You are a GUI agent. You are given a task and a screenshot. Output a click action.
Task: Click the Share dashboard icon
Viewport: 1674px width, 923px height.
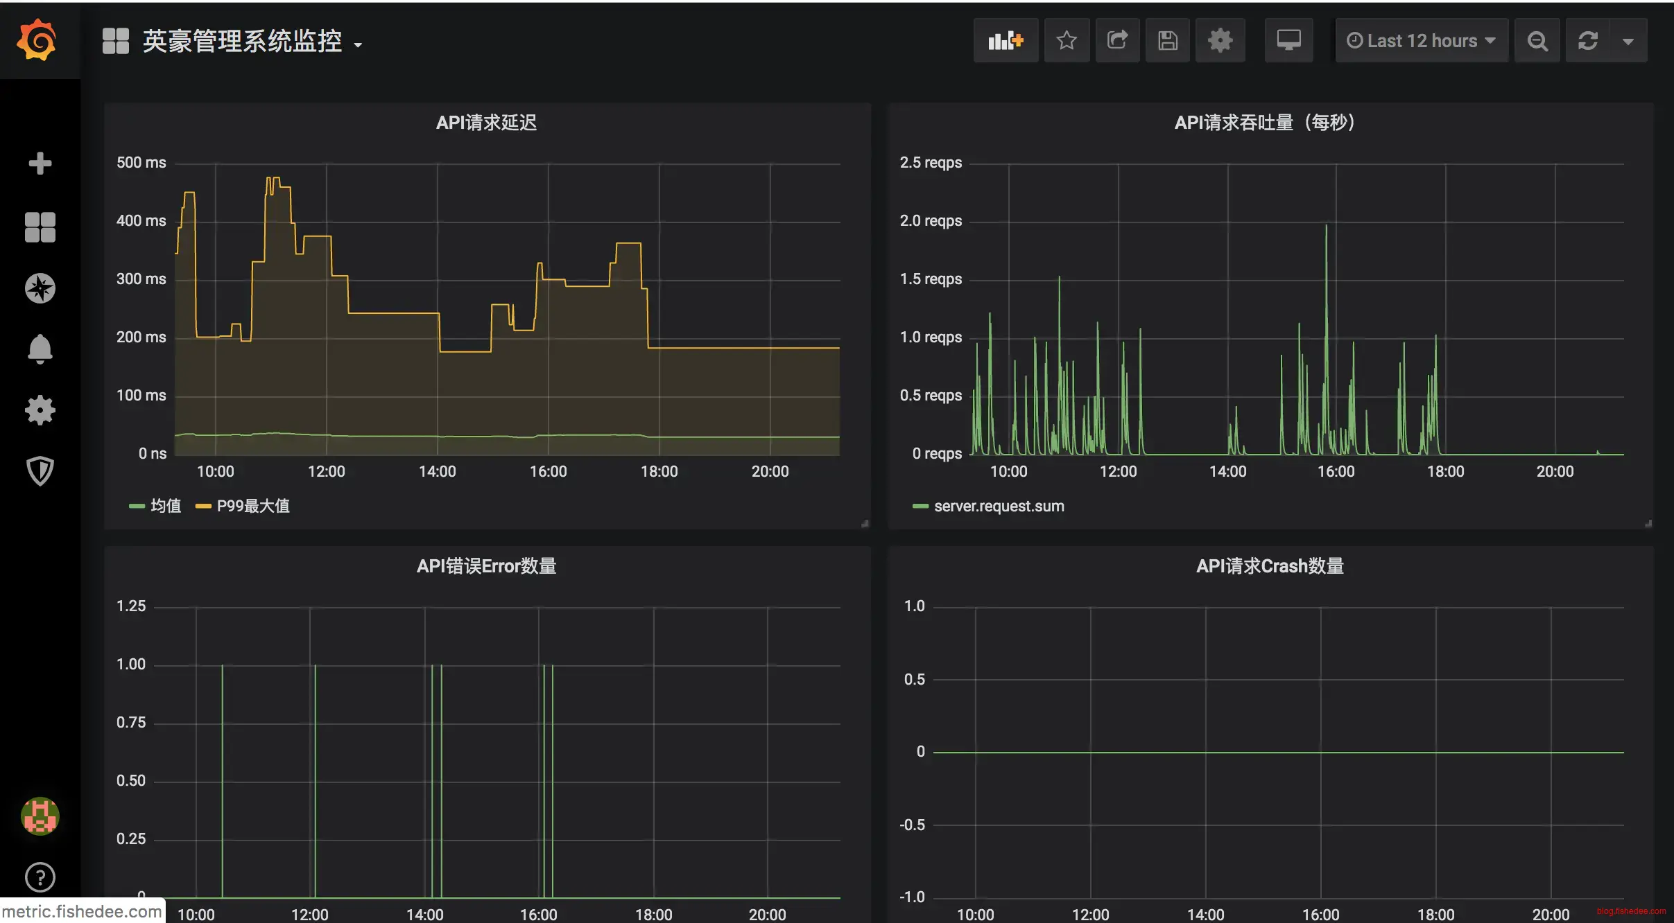coord(1117,41)
